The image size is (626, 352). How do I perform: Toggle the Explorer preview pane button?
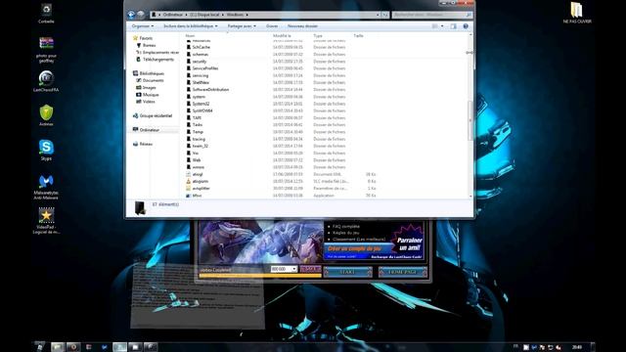(x=454, y=26)
